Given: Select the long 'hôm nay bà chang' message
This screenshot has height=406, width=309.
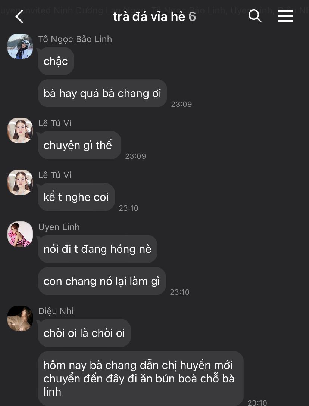Looking at the screenshot, I should pos(141,379).
